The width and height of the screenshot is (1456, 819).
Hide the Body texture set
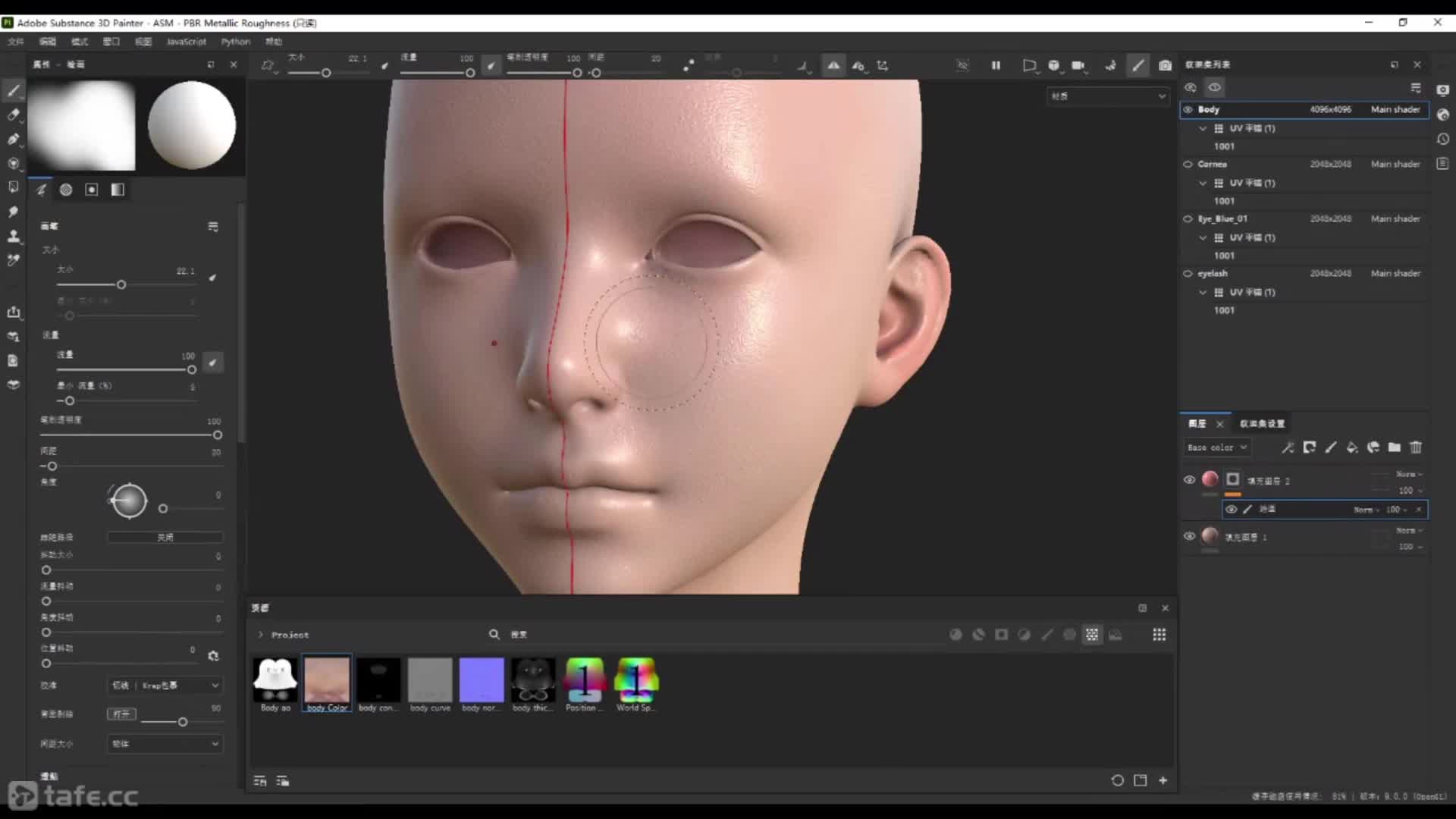click(x=1188, y=110)
